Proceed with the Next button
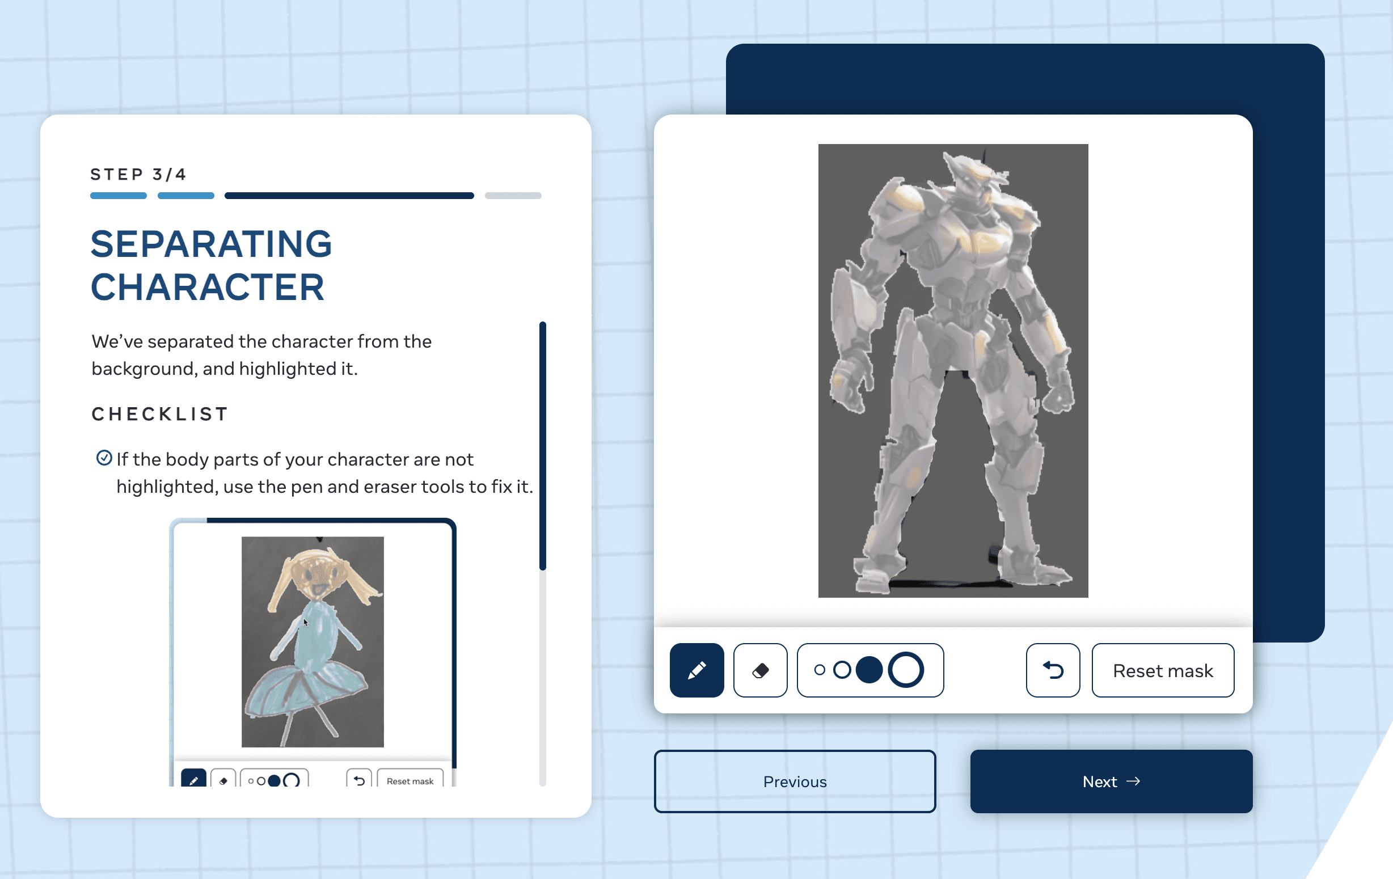 pos(1111,781)
